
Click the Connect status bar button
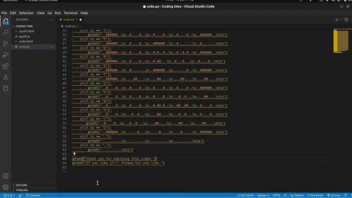[33, 195]
